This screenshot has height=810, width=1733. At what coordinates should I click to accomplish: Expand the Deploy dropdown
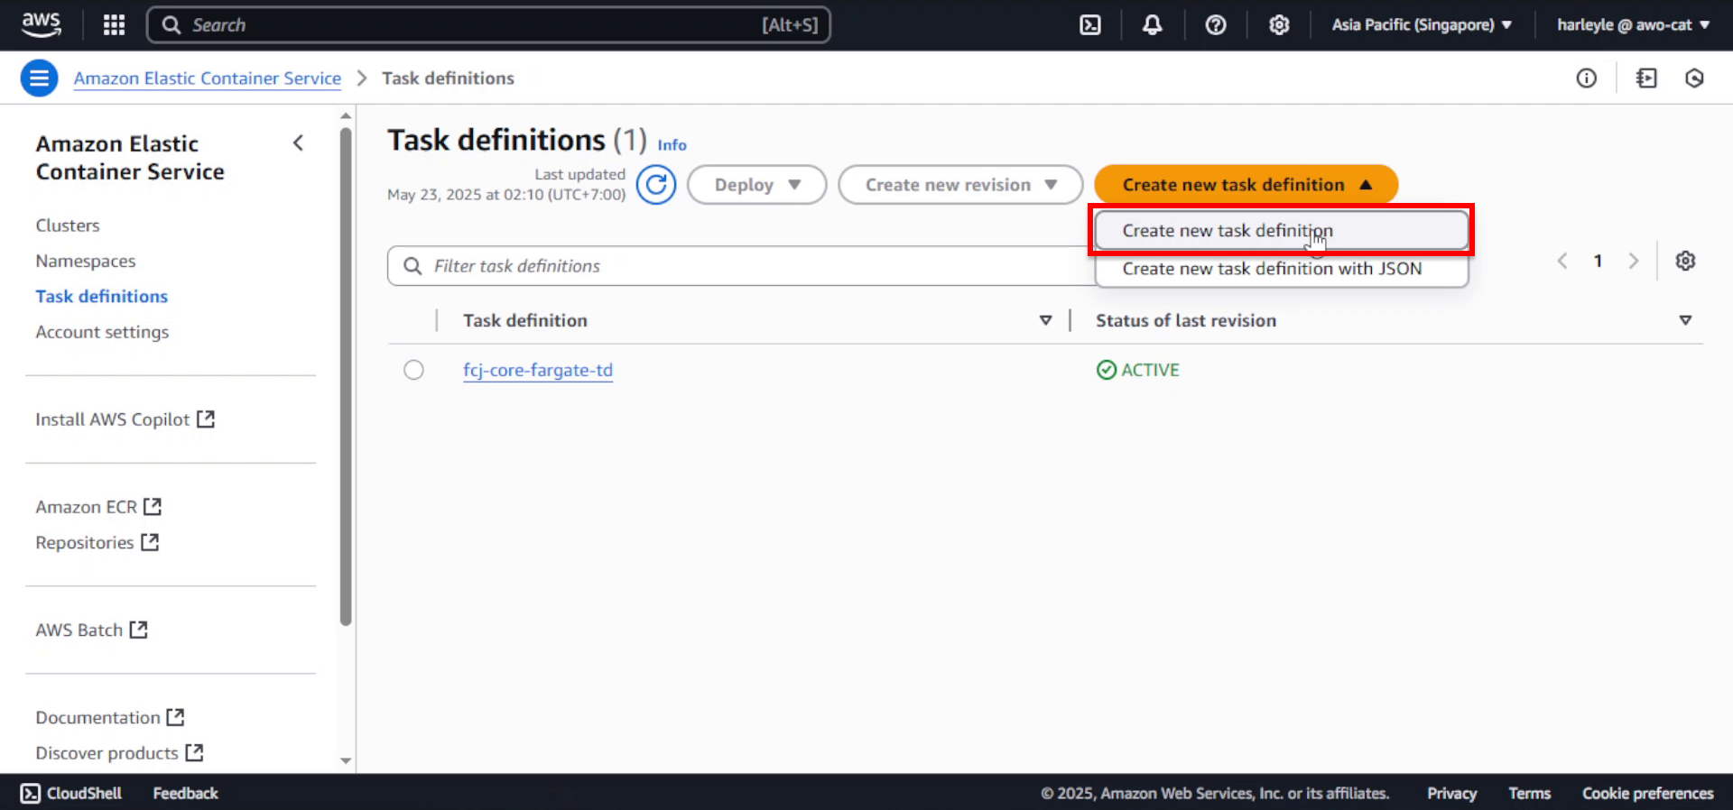tap(757, 185)
